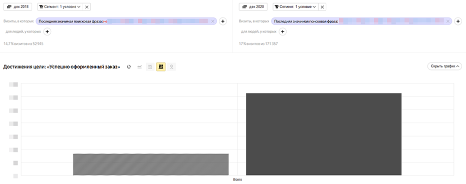Image resolution: width=466 pixels, height=184 pixels.
Task: Select the map chart icon
Action: [x=171, y=67]
